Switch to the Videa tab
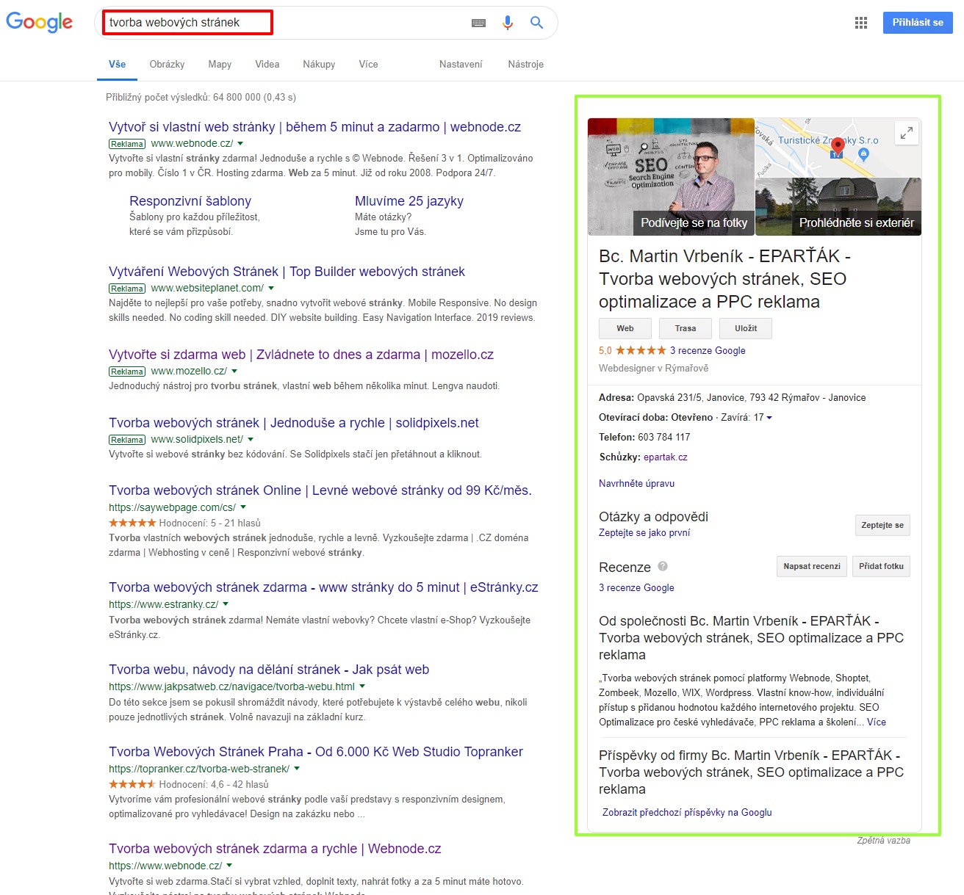The image size is (964, 895). [x=267, y=65]
